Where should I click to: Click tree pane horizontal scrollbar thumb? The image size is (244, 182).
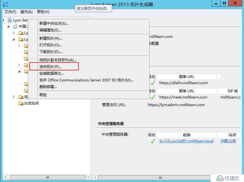pos(48,177)
